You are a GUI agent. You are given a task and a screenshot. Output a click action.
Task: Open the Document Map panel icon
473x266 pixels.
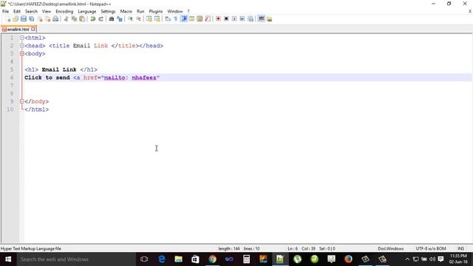200,19
